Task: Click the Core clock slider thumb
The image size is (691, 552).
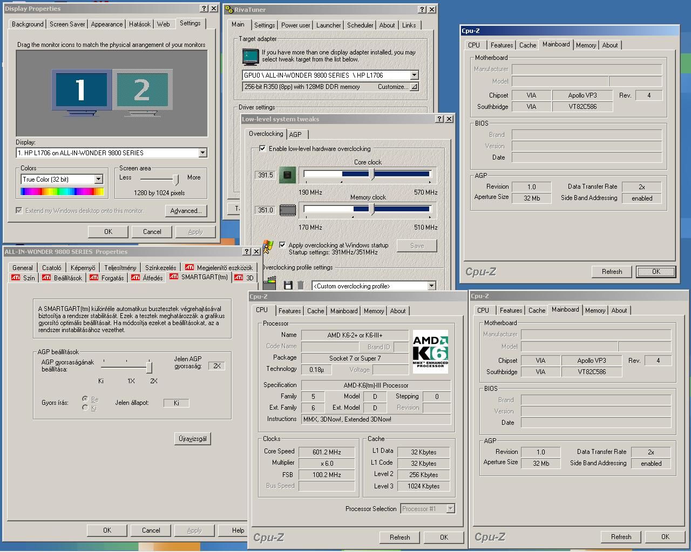Action: [371, 174]
